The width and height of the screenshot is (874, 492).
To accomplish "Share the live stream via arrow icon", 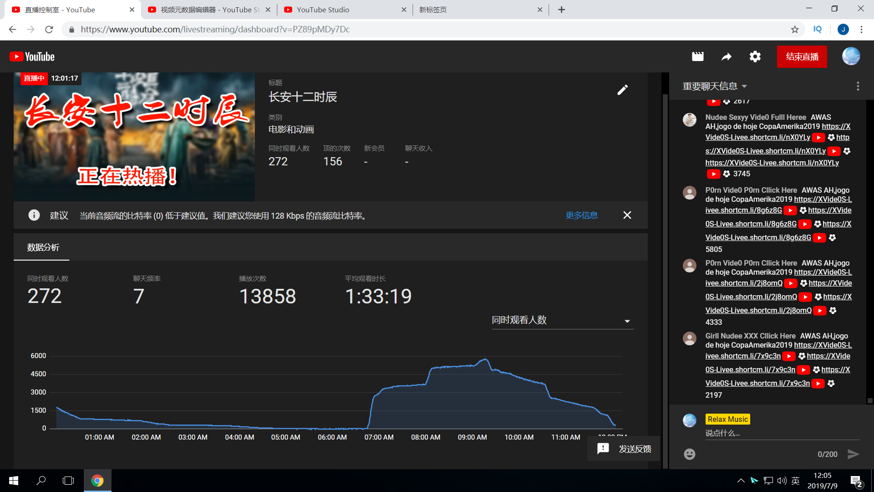I will click(727, 56).
